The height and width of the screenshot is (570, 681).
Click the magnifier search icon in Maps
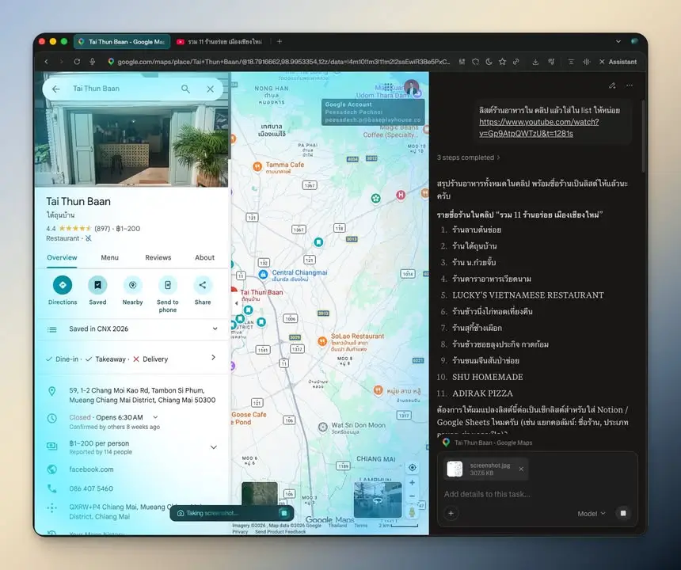(x=185, y=89)
